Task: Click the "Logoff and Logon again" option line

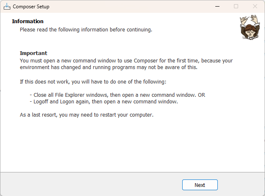Action: pyautogui.click(x=104, y=102)
